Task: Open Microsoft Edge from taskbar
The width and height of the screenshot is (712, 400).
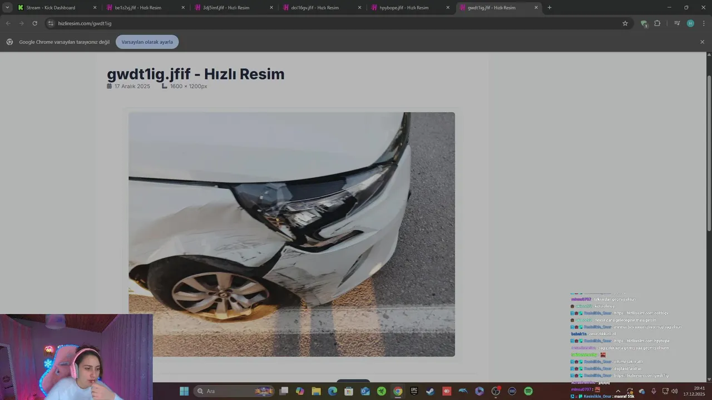Action: coord(333,391)
